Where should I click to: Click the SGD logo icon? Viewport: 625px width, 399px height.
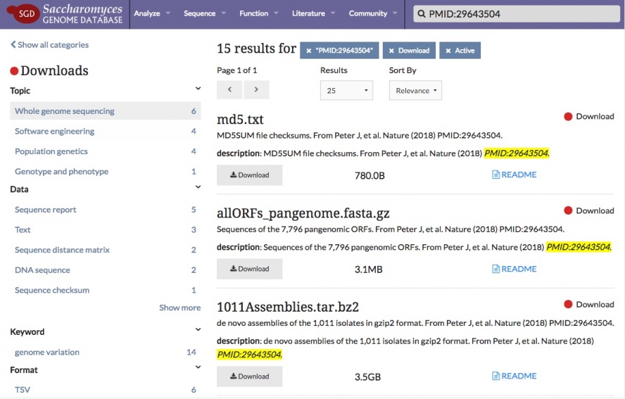point(24,13)
